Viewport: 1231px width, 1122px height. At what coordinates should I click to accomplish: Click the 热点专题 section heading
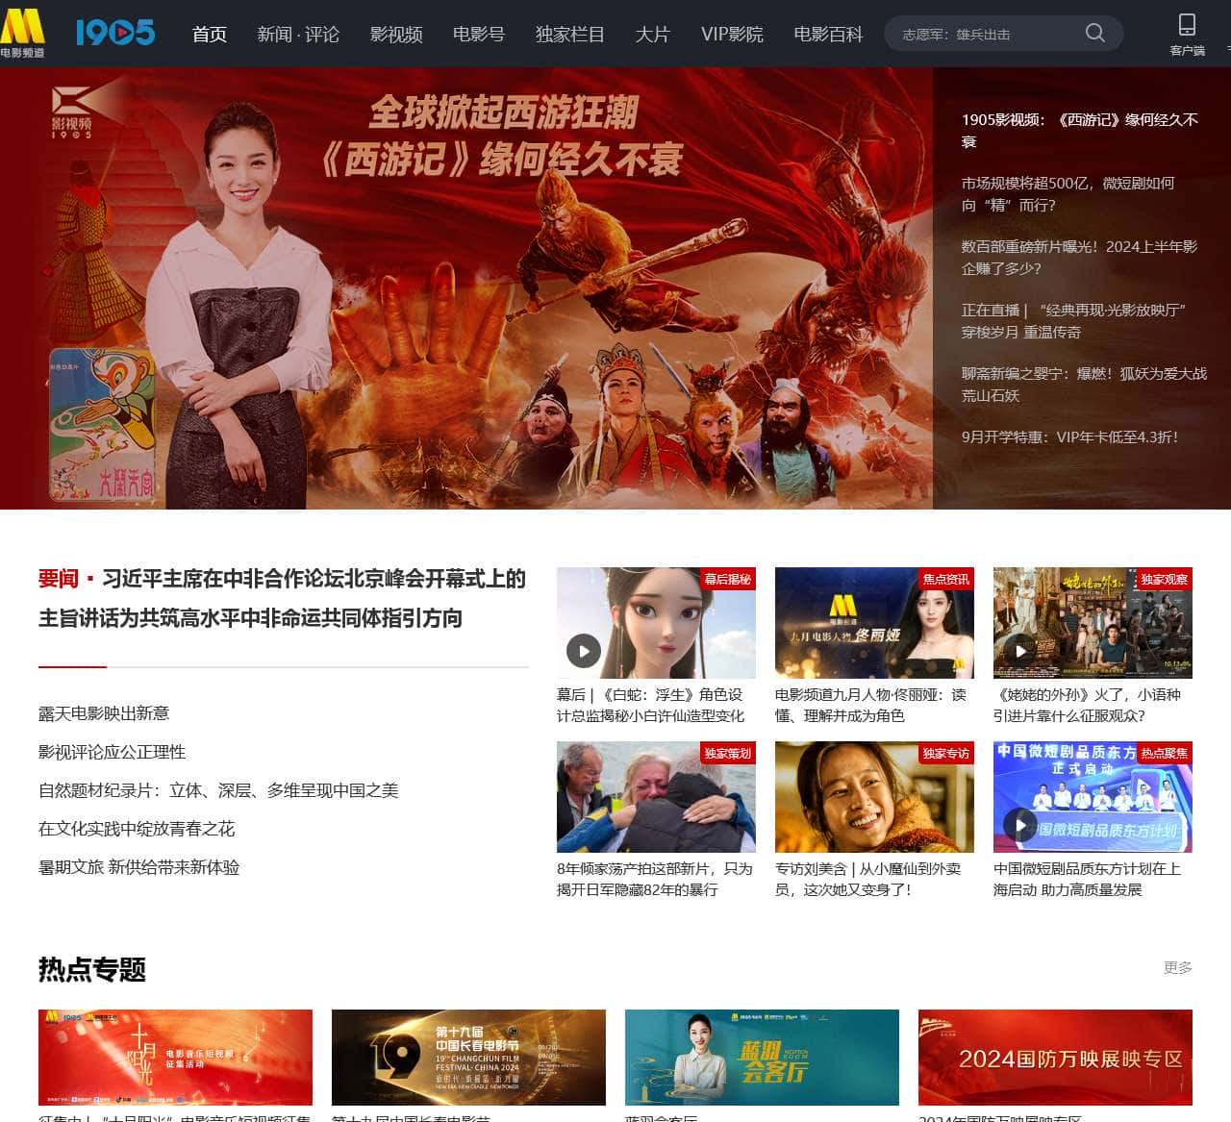(92, 969)
